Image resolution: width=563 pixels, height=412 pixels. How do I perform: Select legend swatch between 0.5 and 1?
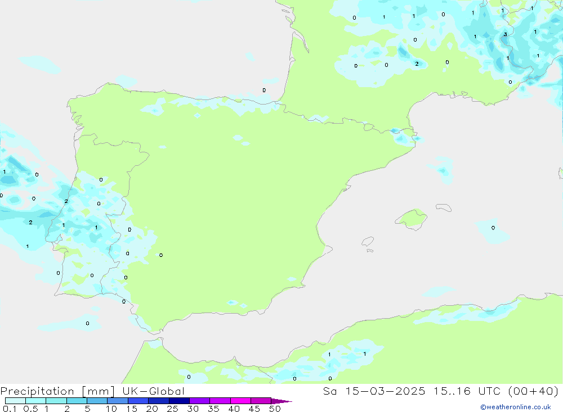click(x=36, y=401)
